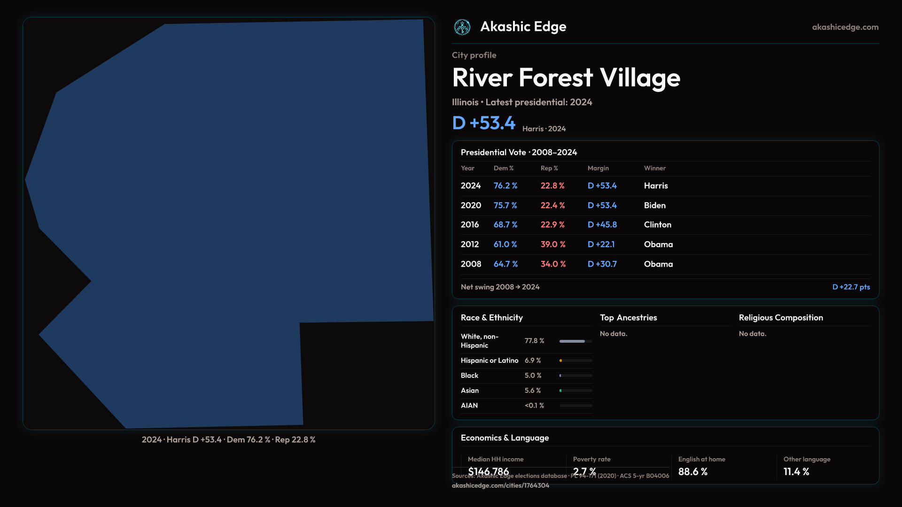902x507 pixels.
Task: Click the River Forest Village title
Action: point(566,78)
